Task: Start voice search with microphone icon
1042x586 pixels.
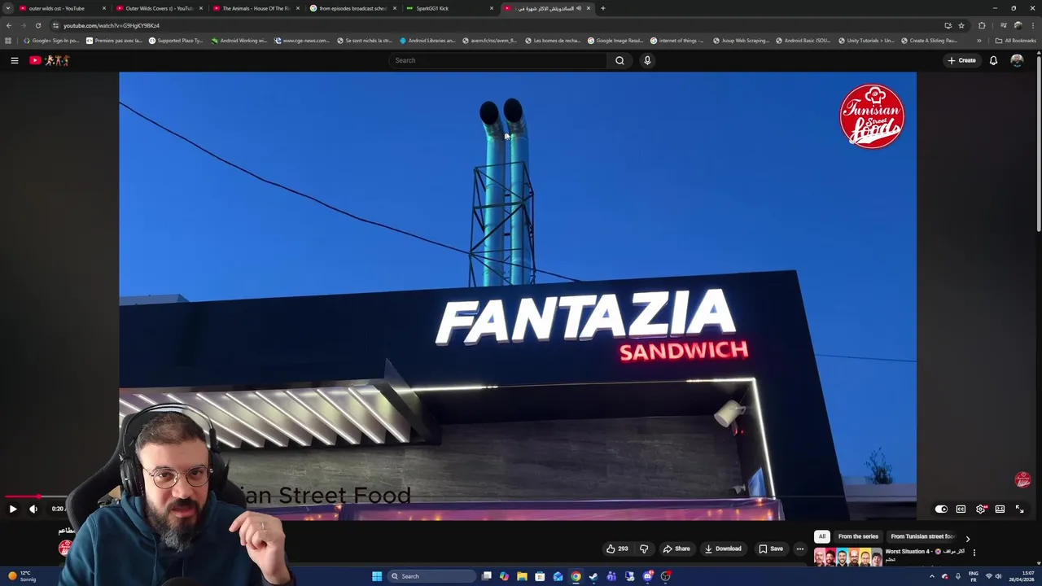Action: coord(647,60)
